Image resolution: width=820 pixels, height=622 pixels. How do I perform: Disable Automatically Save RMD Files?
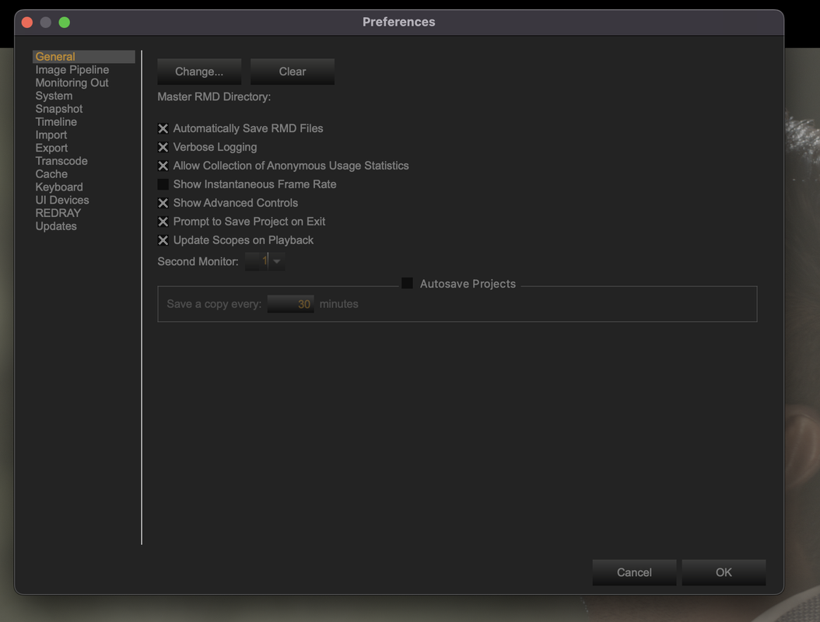tap(163, 128)
